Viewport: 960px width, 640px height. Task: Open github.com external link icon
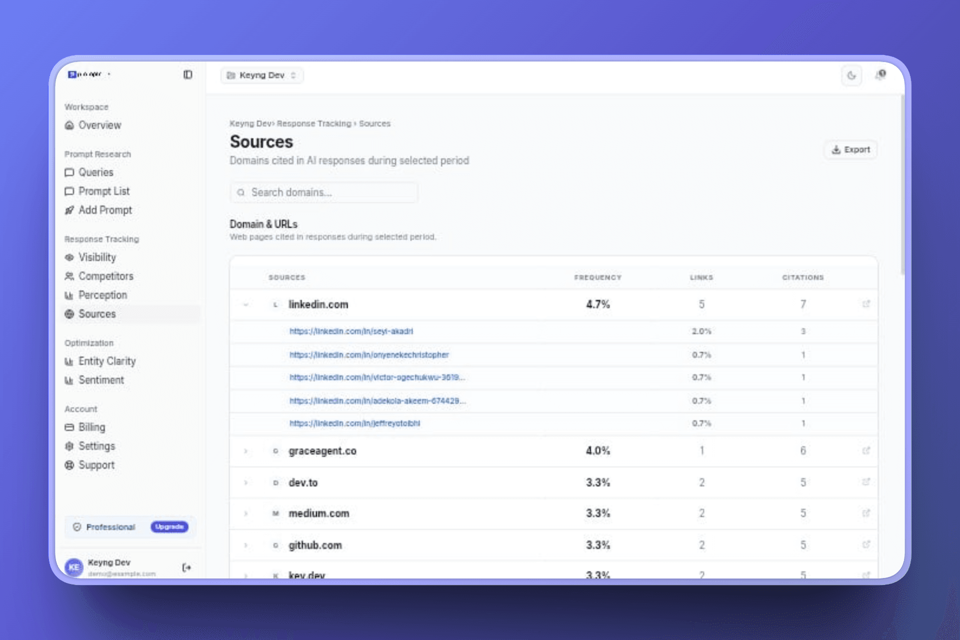tap(866, 544)
